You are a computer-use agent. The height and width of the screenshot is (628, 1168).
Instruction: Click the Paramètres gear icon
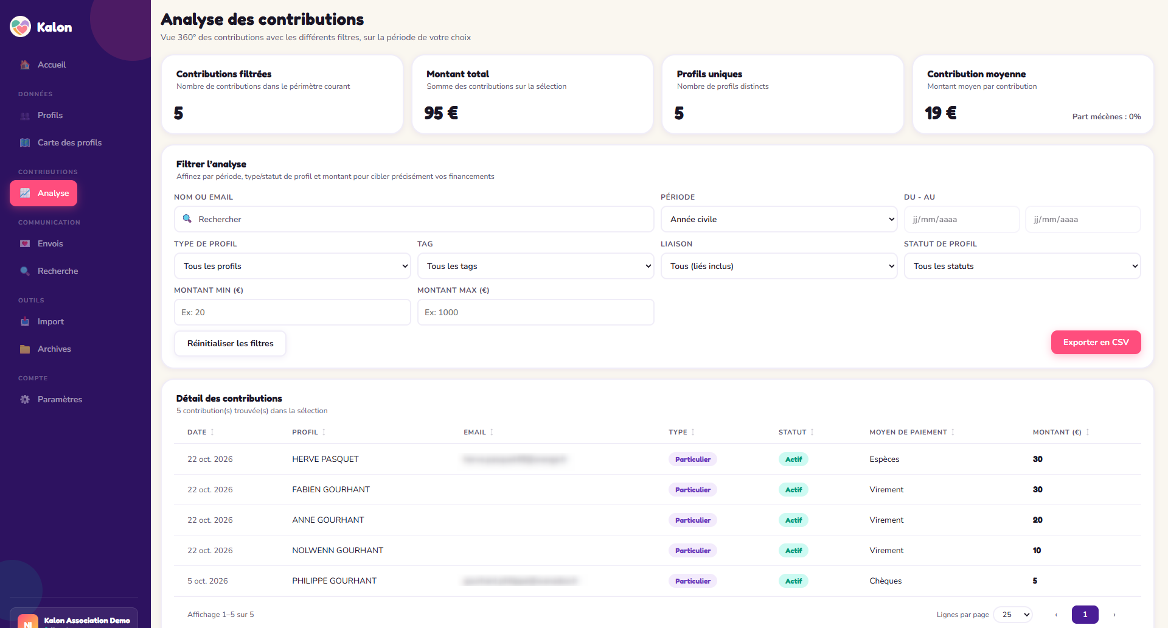pos(25,399)
